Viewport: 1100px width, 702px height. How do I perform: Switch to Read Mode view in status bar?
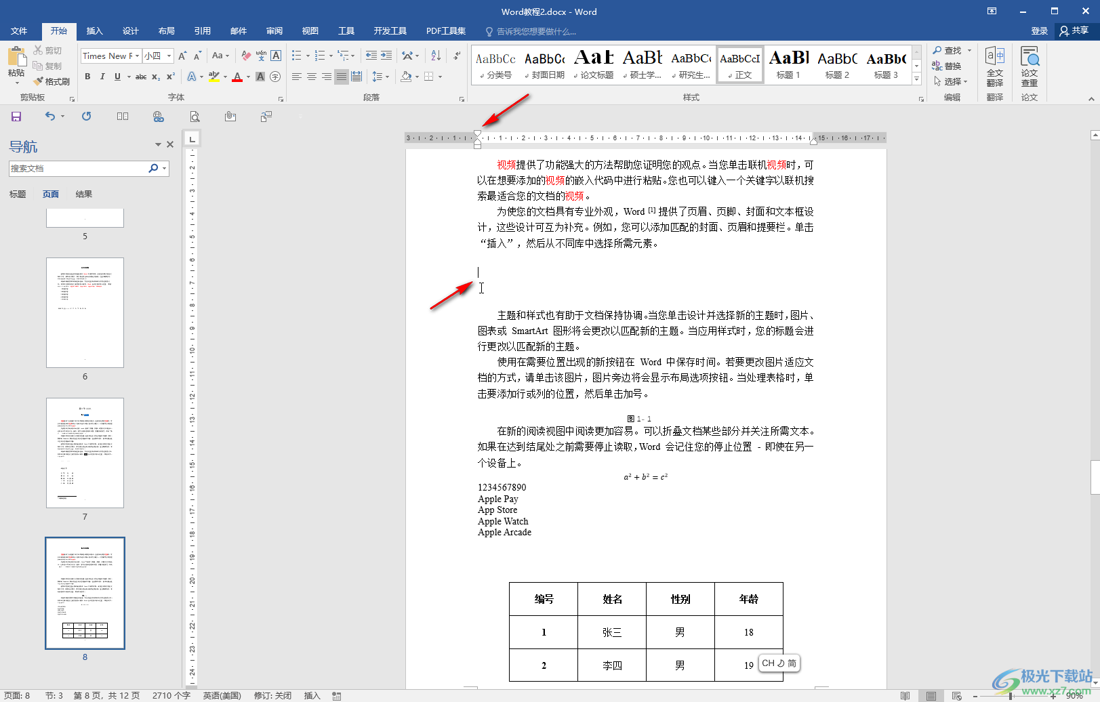(905, 696)
